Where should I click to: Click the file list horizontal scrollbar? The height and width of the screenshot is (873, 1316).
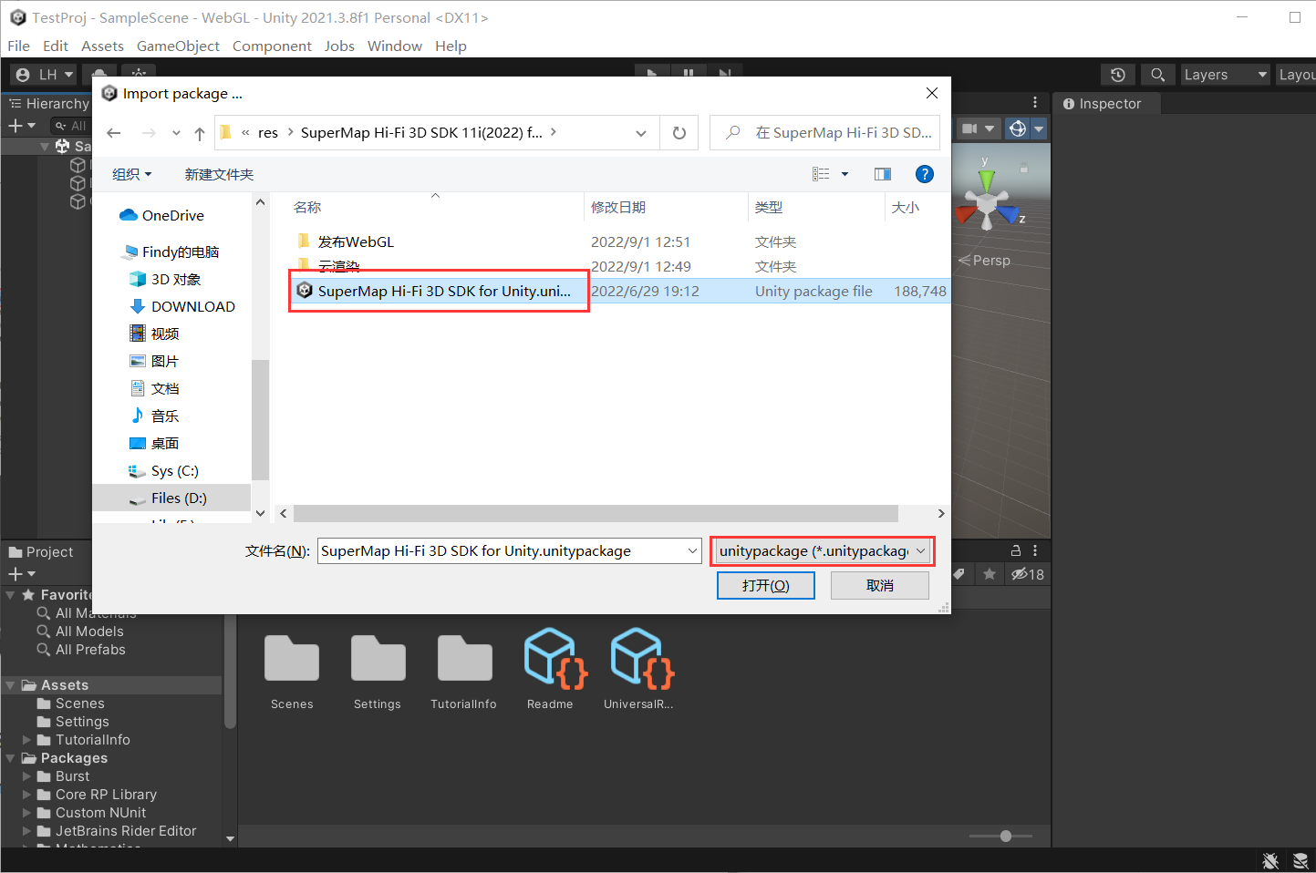pyautogui.click(x=596, y=513)
